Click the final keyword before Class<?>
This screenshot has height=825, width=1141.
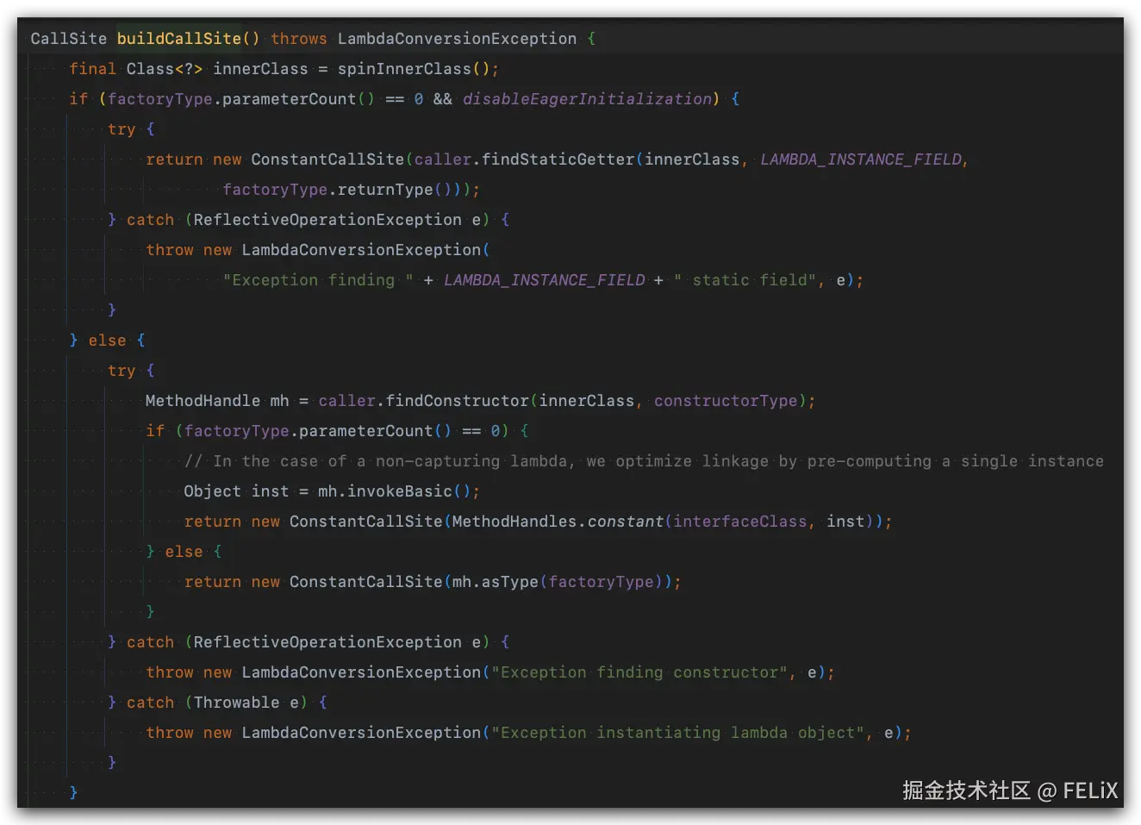92,69
